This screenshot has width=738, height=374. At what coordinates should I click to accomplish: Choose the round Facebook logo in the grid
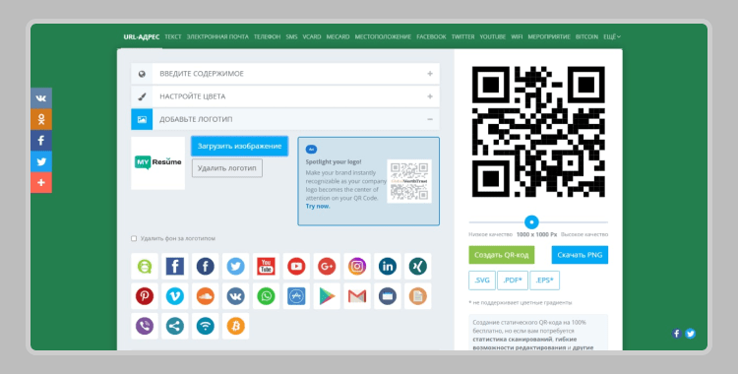pyautogui.click(x=206, y=266)
